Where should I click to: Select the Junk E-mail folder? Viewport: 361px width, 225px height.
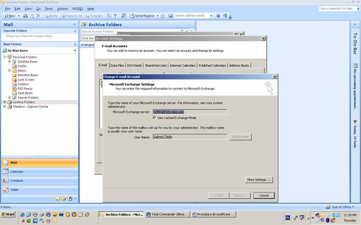(25, 79)
